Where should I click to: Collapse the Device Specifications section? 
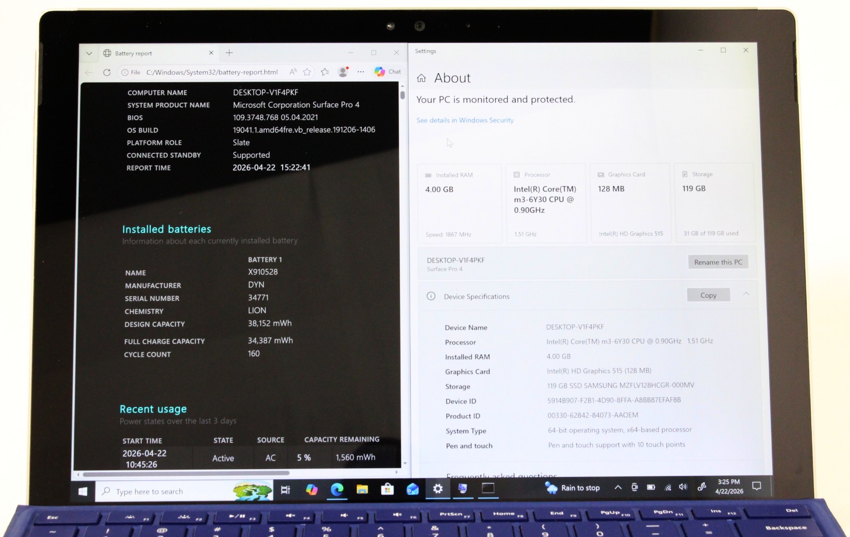click(x=746, y=293)
